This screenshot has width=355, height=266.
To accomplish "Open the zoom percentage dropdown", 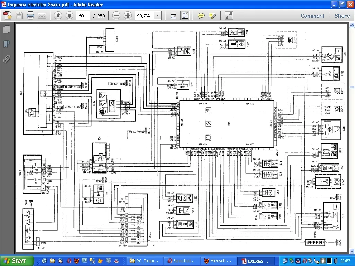I will (x=158, y=16).
